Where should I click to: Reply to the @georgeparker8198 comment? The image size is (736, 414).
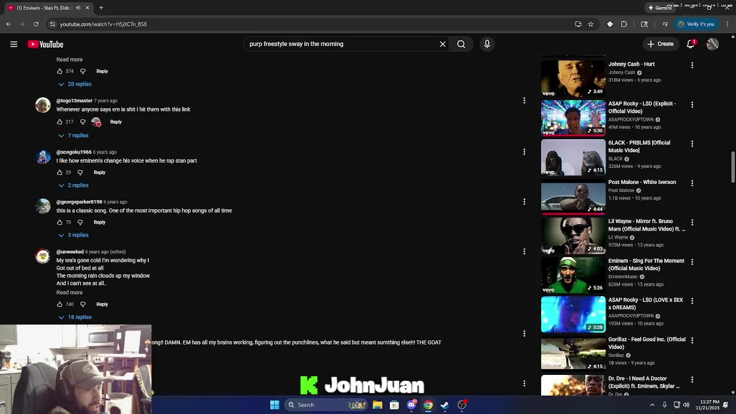99,222
